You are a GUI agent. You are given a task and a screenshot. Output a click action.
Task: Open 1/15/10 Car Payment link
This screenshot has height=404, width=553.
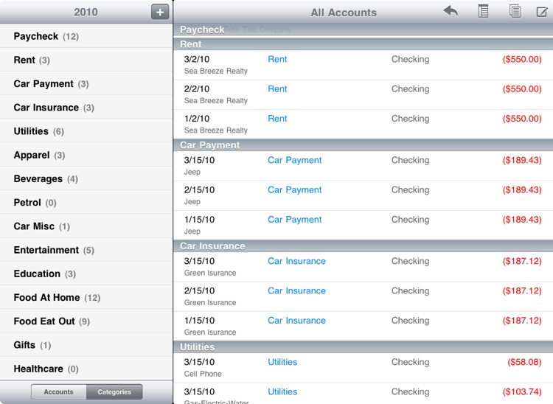tap(294, 219)
